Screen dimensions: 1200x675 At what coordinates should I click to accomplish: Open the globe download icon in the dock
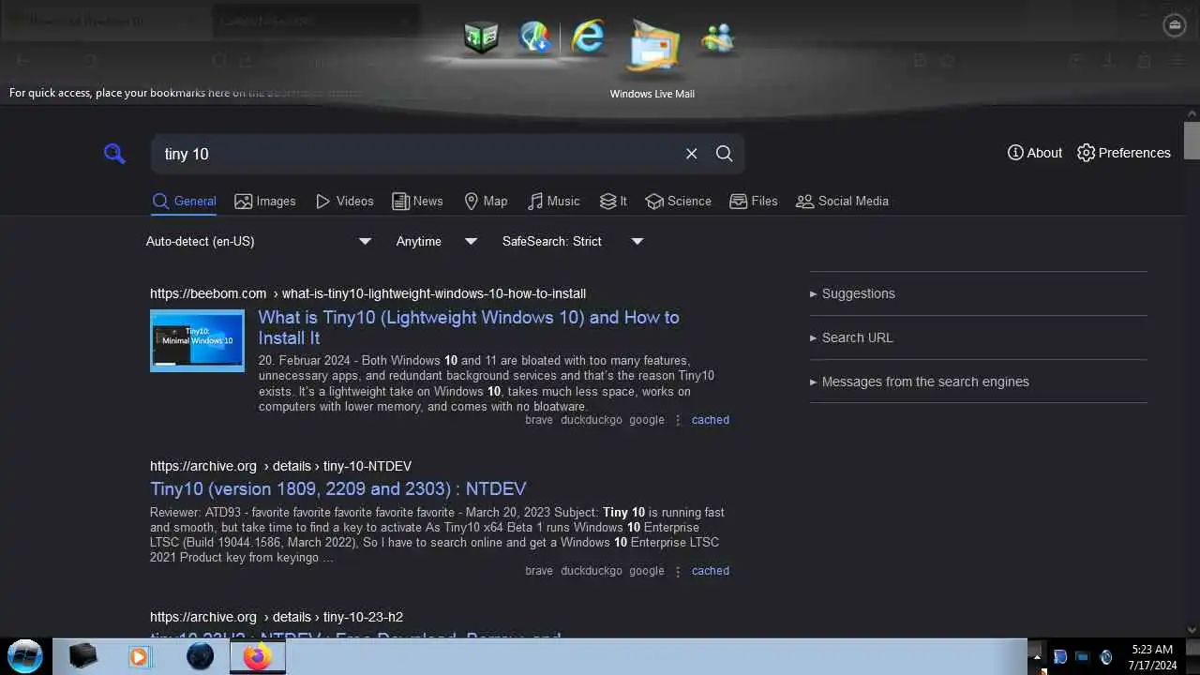(x=535, y=37)
